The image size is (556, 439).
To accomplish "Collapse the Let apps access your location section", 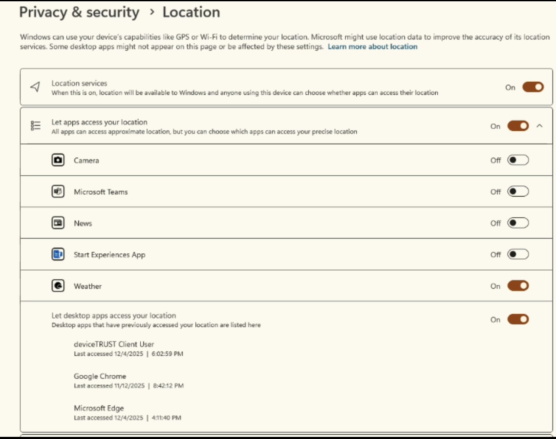I will click(540, 126).
